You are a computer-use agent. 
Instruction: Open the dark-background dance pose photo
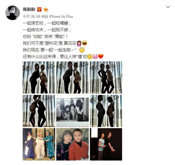coord(106,144)
